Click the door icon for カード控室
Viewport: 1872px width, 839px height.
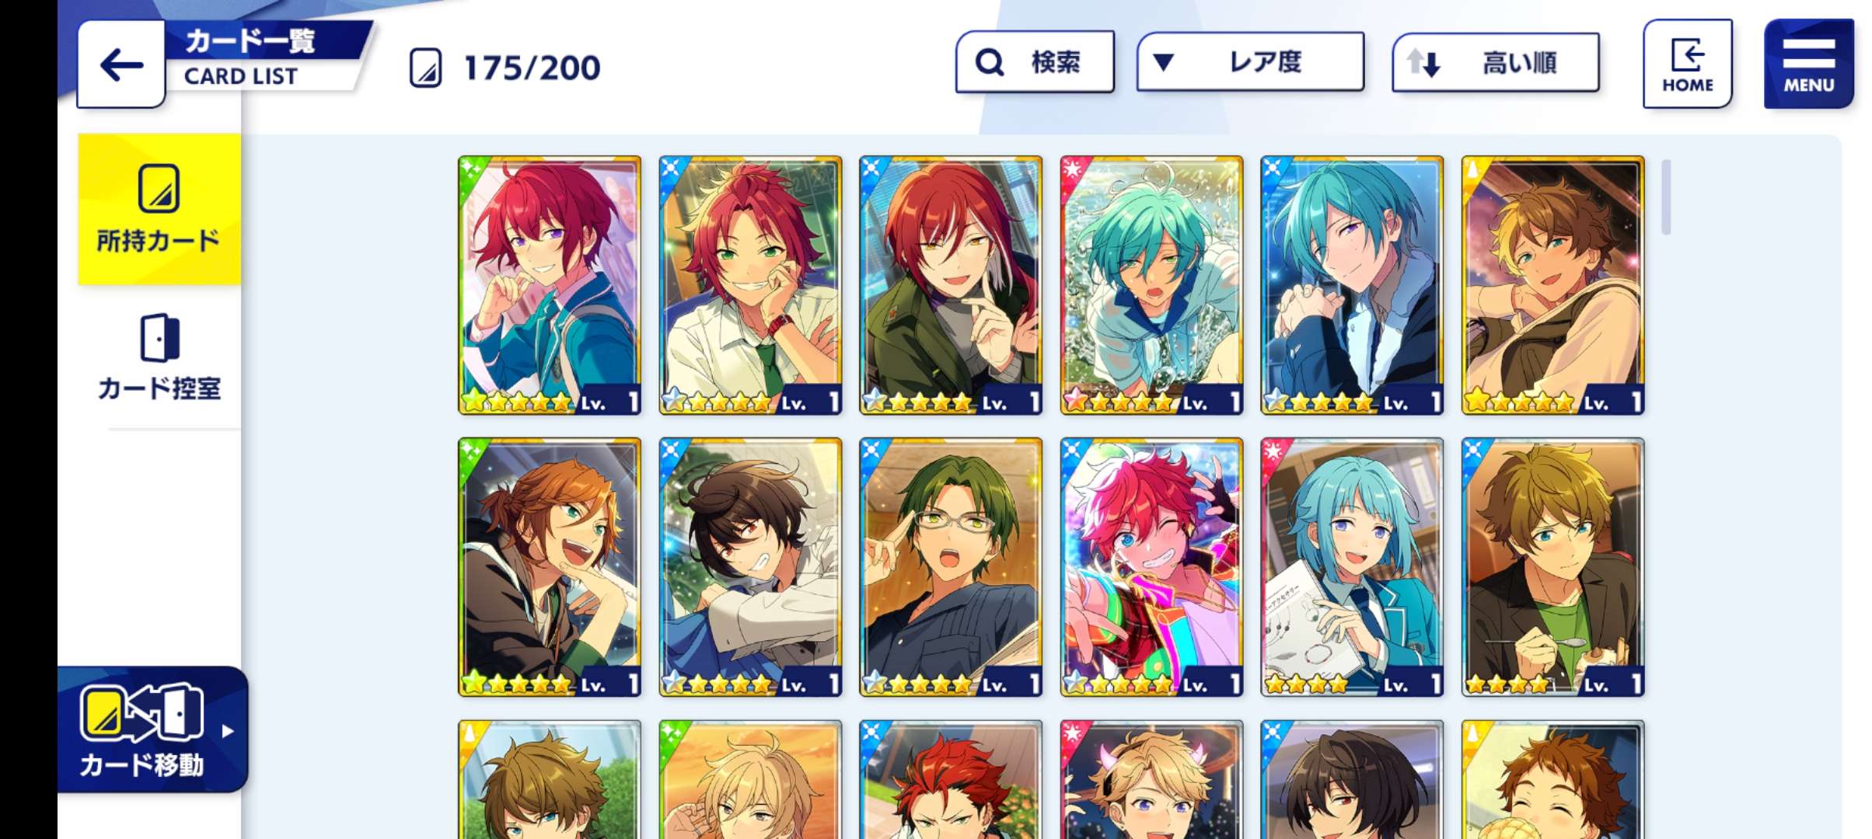pos(159,338)
